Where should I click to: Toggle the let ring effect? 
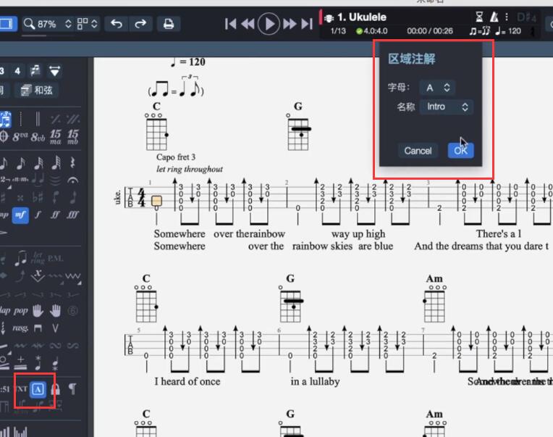pos(38,257)
